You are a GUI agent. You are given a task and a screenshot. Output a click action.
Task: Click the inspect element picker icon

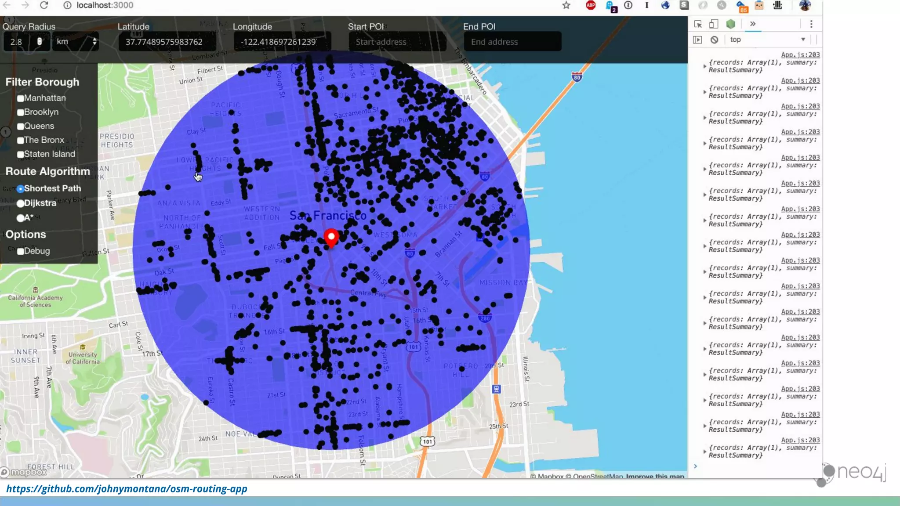[x=697, y=24]
